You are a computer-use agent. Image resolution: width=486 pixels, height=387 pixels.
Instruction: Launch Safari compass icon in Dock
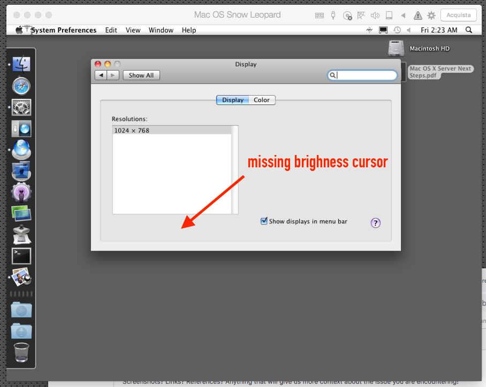tap(21, 86)
